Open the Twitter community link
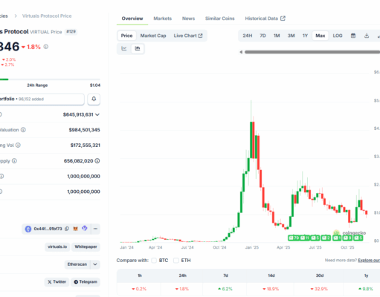Image resolution: width=380 pixels, height=297 pixels. [57, 282]
